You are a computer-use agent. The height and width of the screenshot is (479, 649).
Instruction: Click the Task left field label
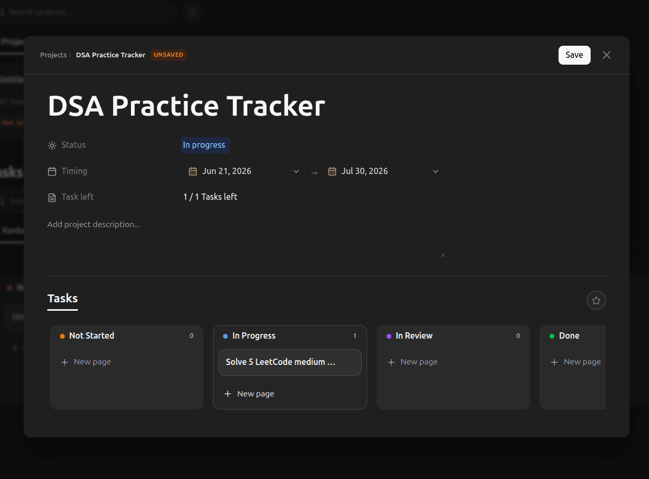(77, 197)
